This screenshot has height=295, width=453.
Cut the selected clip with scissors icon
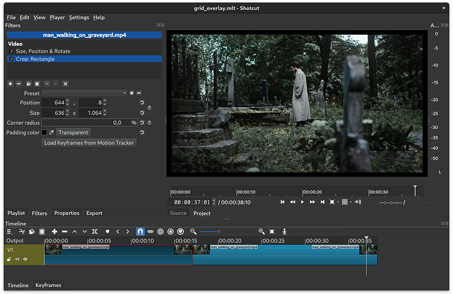[22, 232]
